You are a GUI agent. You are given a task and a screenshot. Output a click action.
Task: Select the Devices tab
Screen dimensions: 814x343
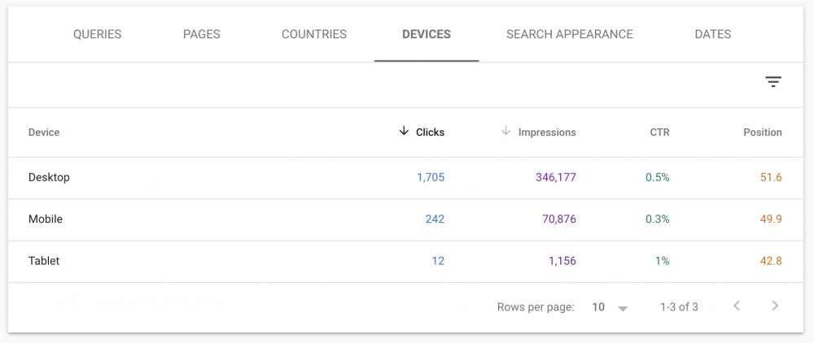(x=426, y=34)
